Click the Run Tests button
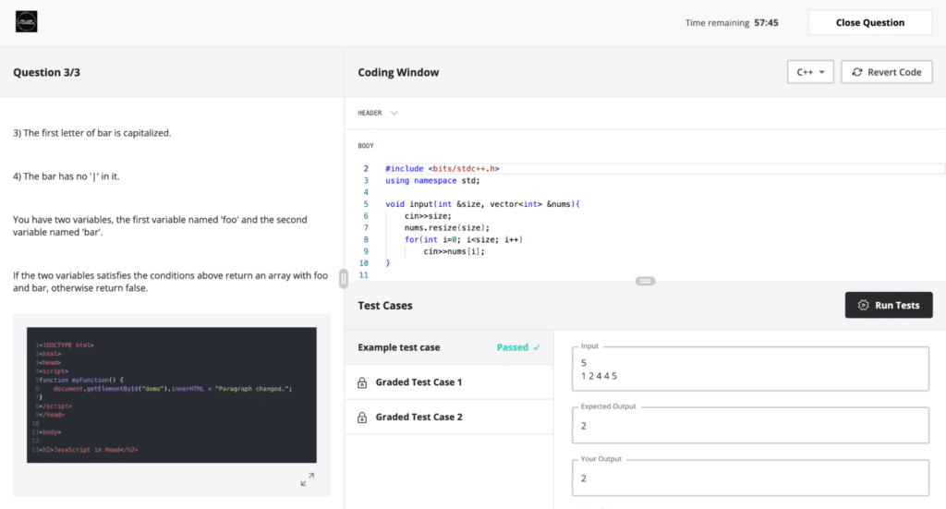Screen dimensions: 946x509 (x=888, y=305)
